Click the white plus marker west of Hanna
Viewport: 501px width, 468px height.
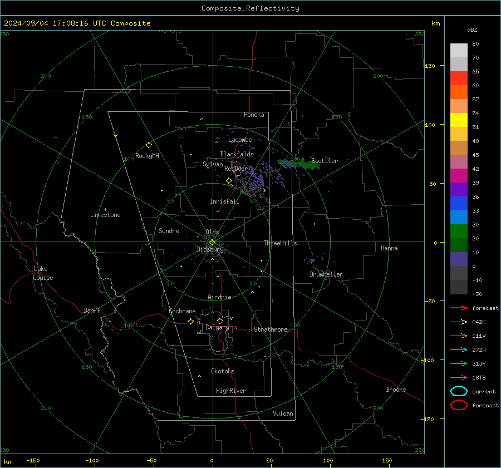tap(315, 224)
